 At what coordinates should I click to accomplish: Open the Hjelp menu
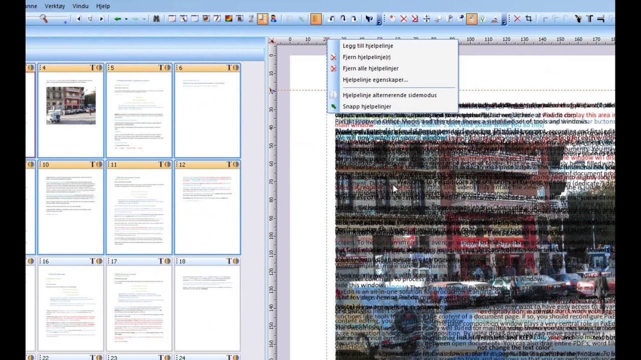pyautogui.click(x=103, y=6)
